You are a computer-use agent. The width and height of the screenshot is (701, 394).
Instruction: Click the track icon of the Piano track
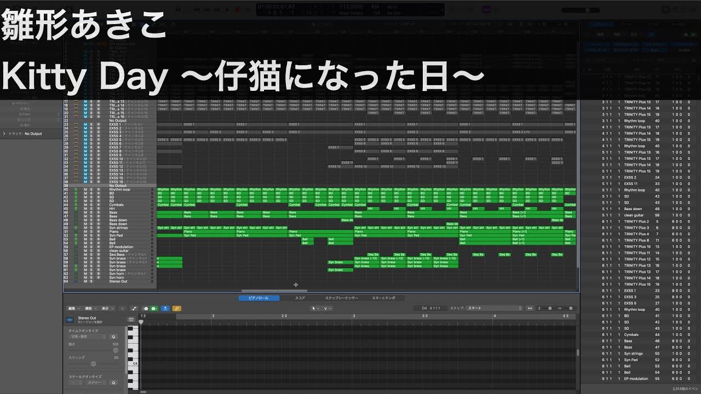tap(76, 231)
